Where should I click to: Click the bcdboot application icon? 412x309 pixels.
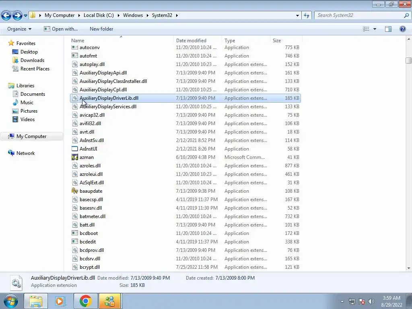(x=75, y=233)
